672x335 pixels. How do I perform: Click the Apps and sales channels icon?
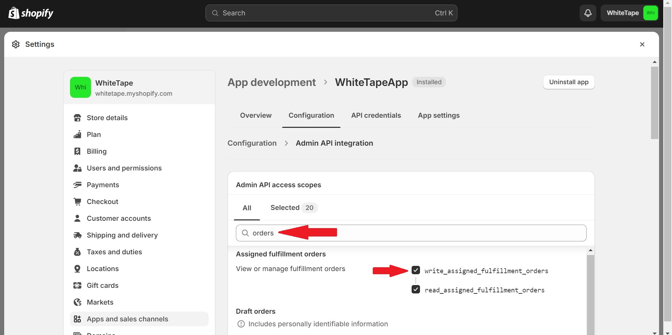tap(77, 319)
